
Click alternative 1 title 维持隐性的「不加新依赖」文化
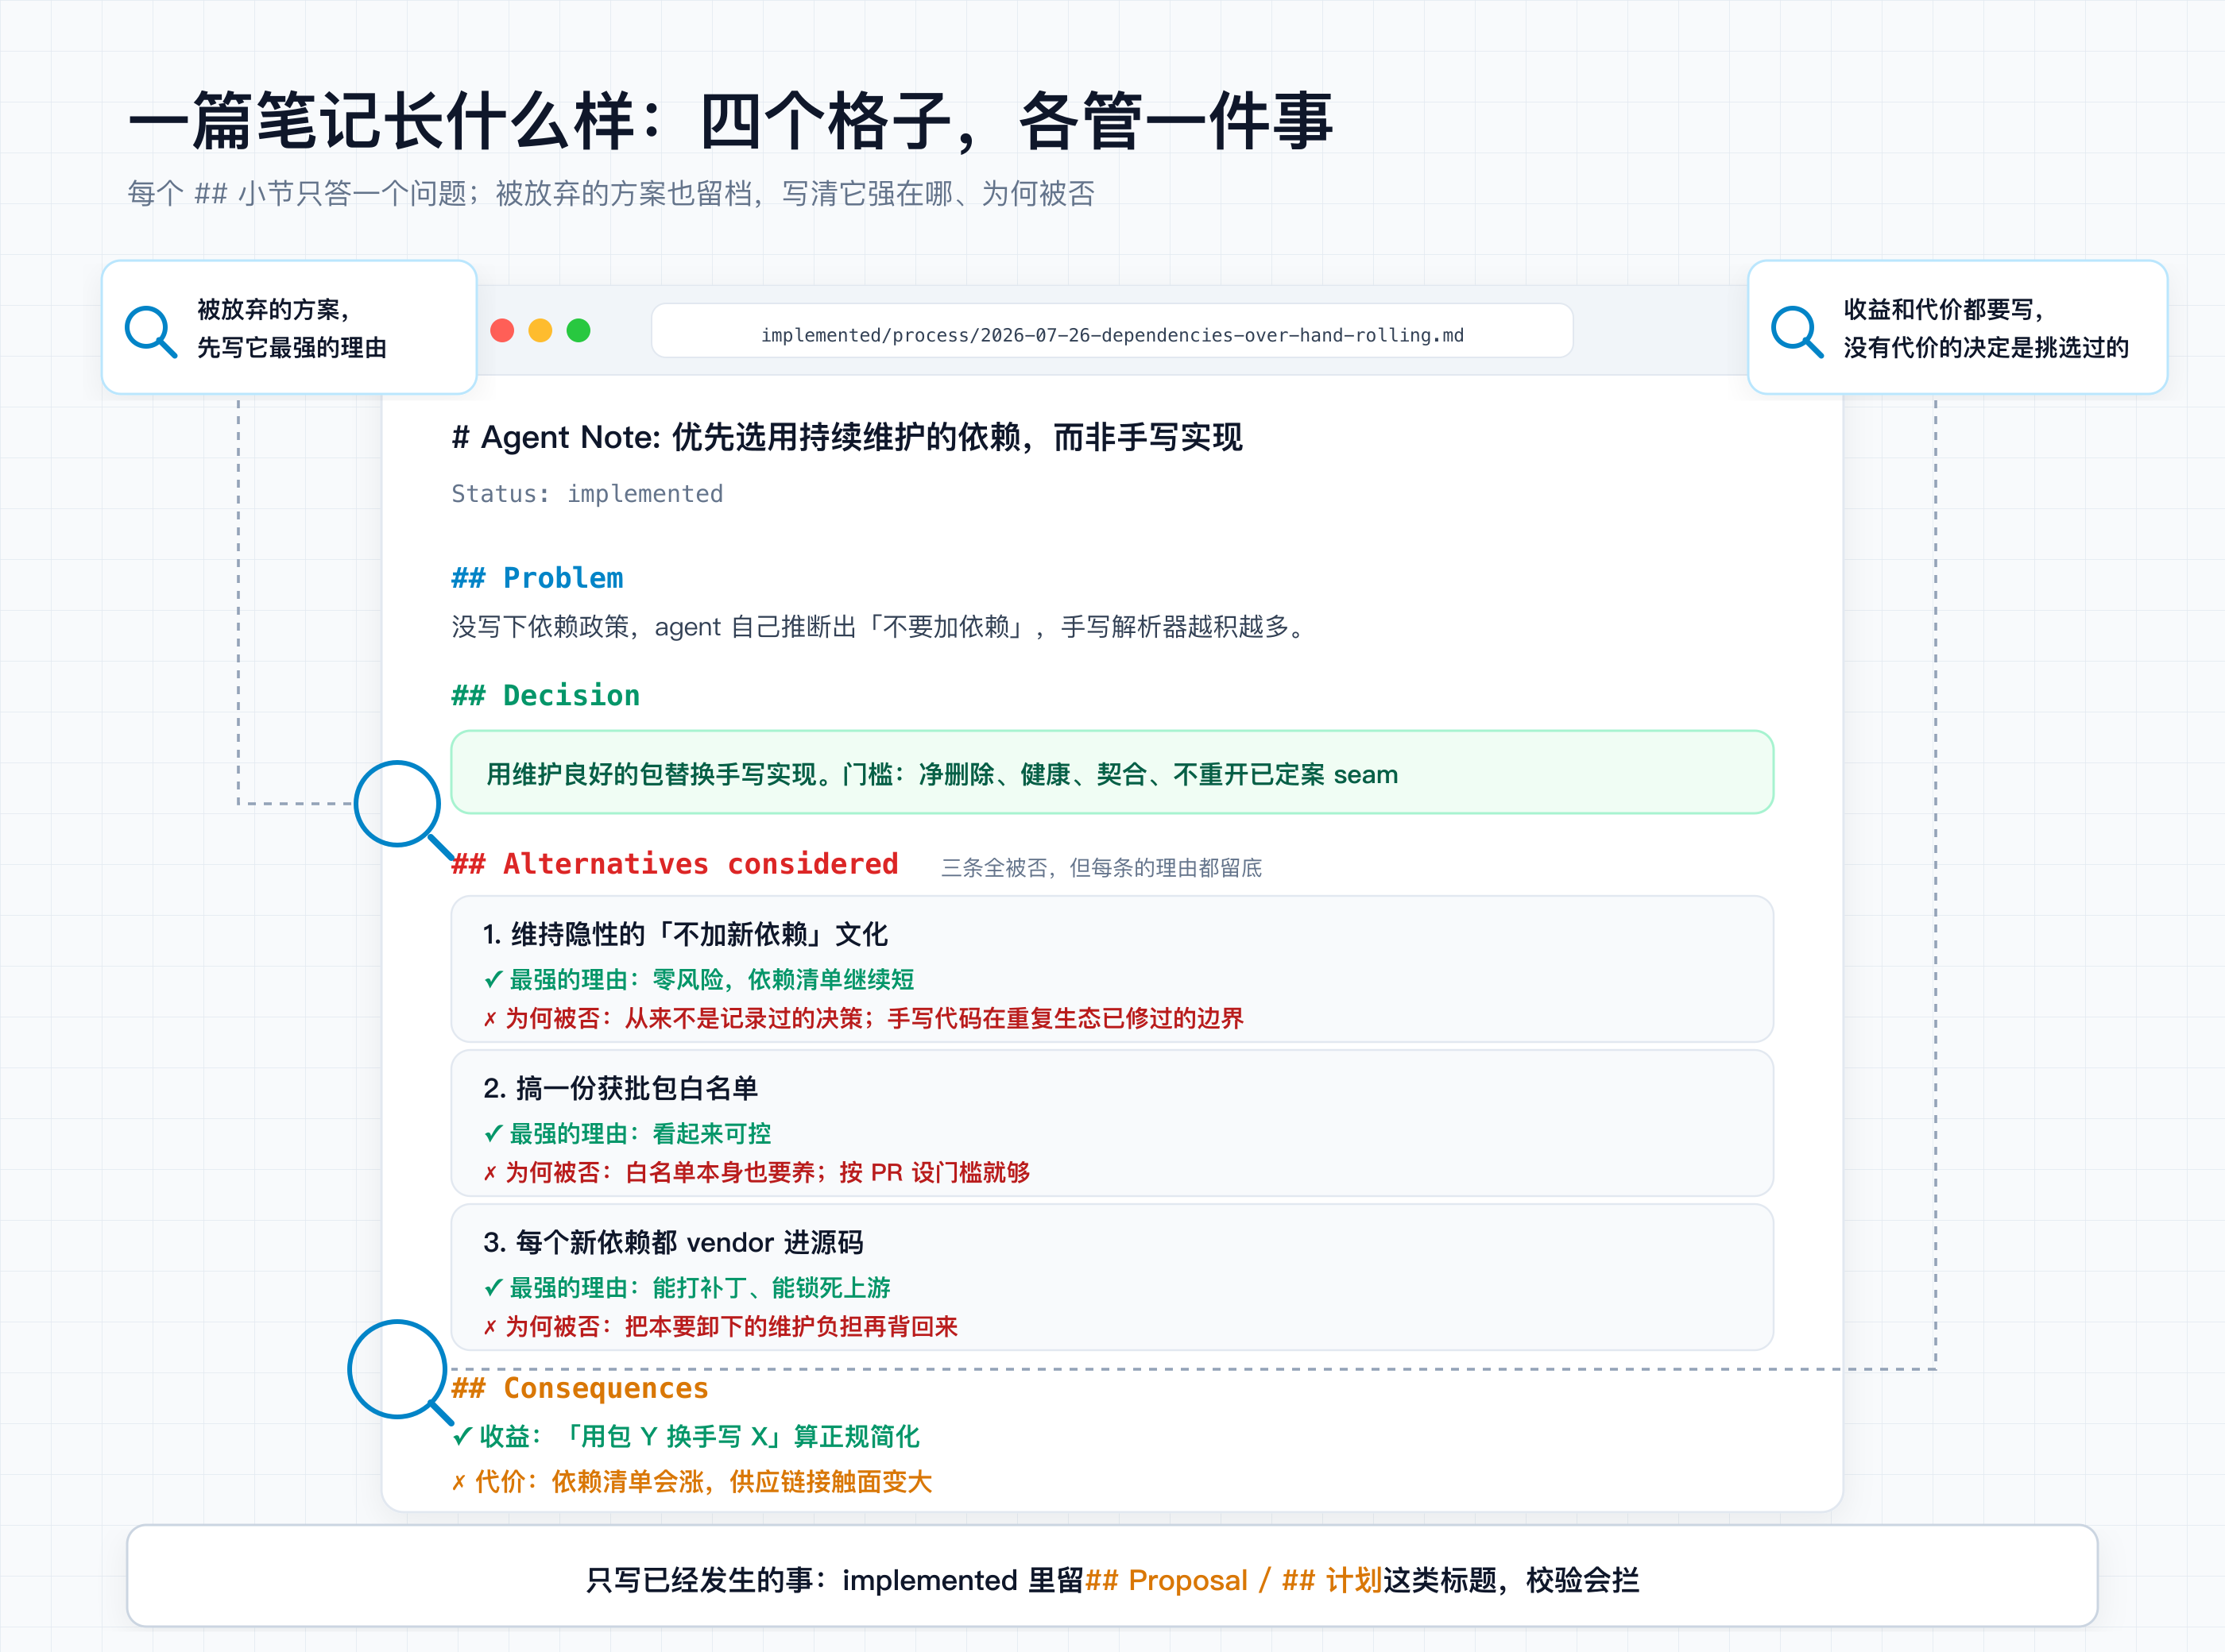point(685,934)
